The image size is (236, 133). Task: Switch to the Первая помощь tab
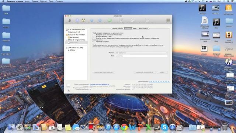pos(118,28)
